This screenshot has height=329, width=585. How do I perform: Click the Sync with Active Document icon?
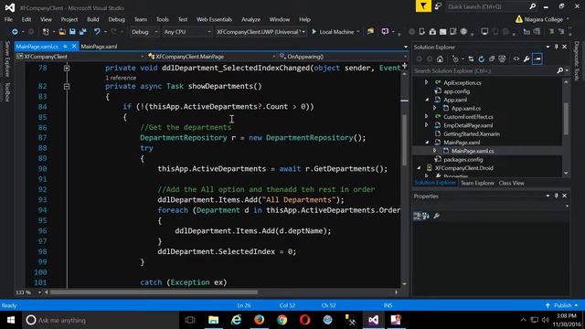click(471, 58)
